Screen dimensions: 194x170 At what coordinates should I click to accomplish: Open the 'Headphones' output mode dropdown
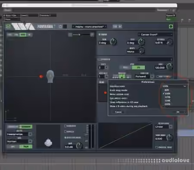pyautogui.click(x=19, y=134)
